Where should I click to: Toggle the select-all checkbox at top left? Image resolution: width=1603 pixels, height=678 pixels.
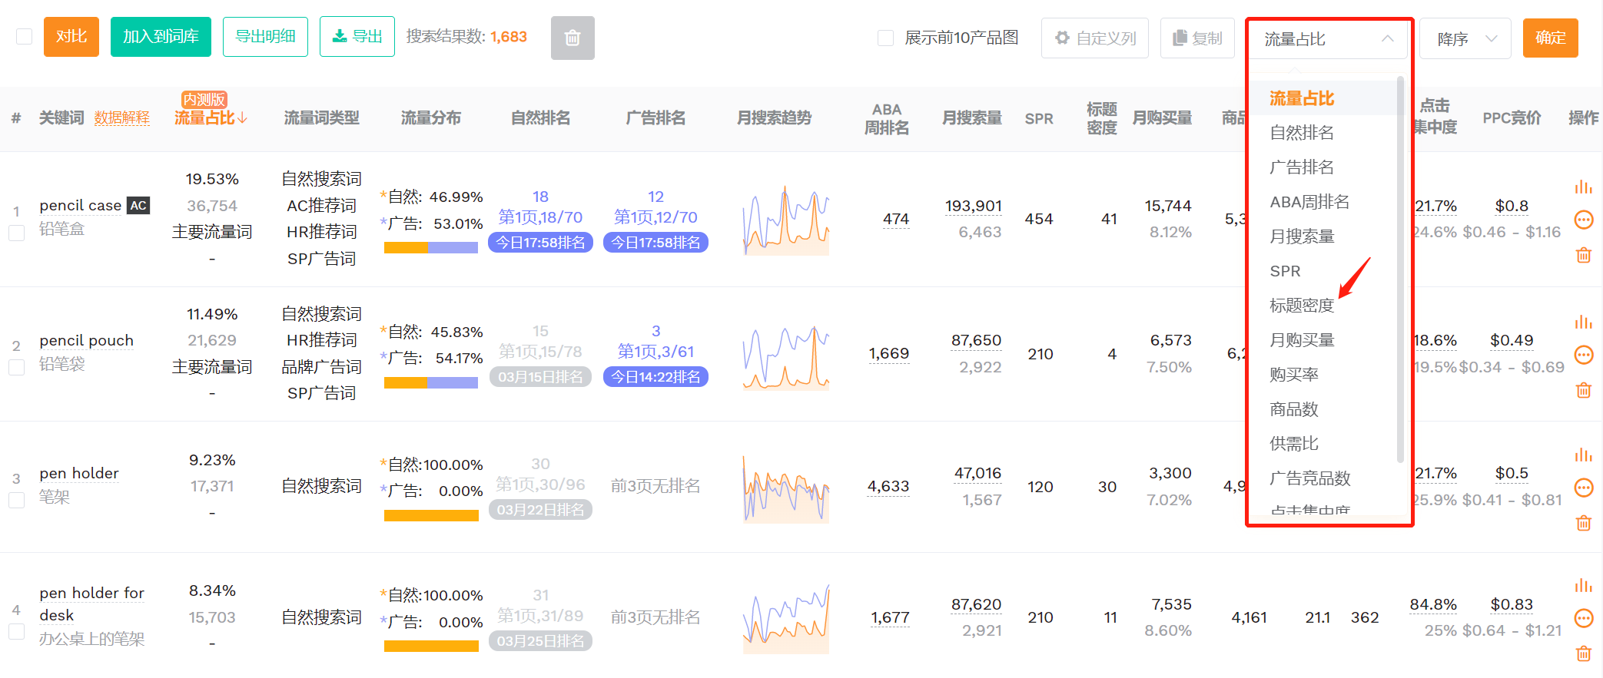point(24,37)
